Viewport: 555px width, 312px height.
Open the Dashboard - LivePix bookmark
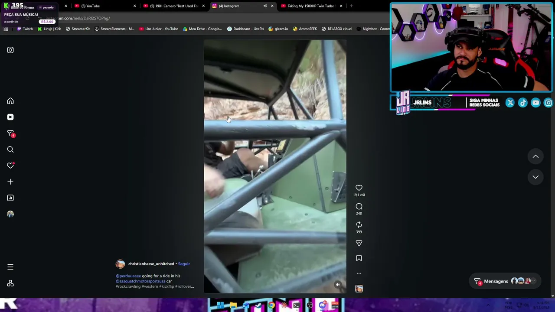click(245, 29)
